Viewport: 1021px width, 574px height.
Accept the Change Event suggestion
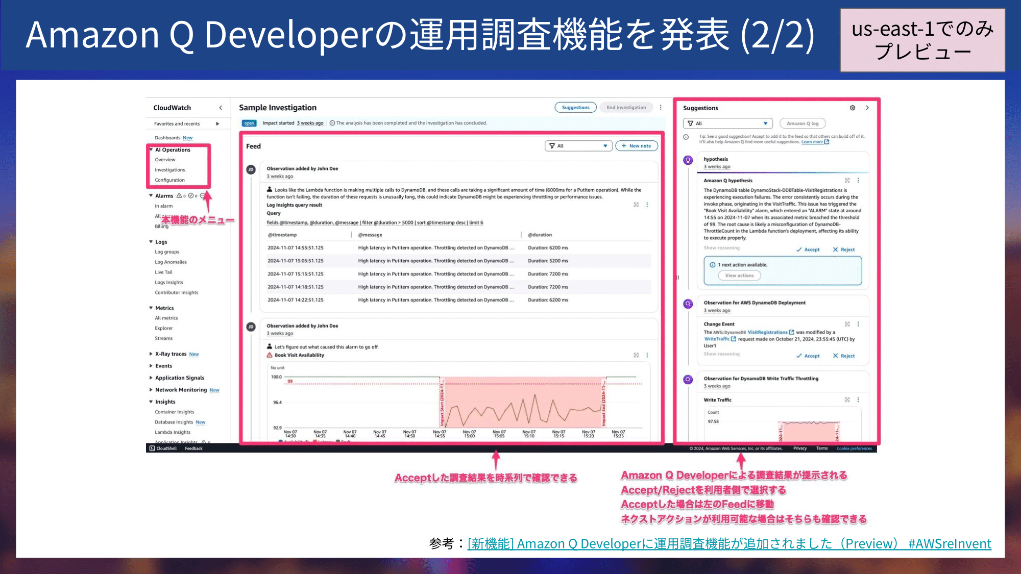coord(808,356)
